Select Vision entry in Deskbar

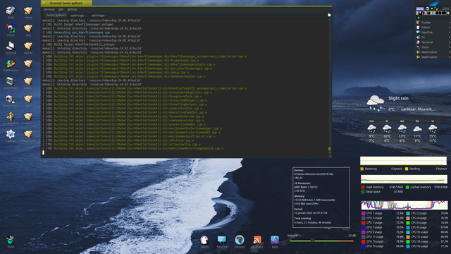coord(426,47)
